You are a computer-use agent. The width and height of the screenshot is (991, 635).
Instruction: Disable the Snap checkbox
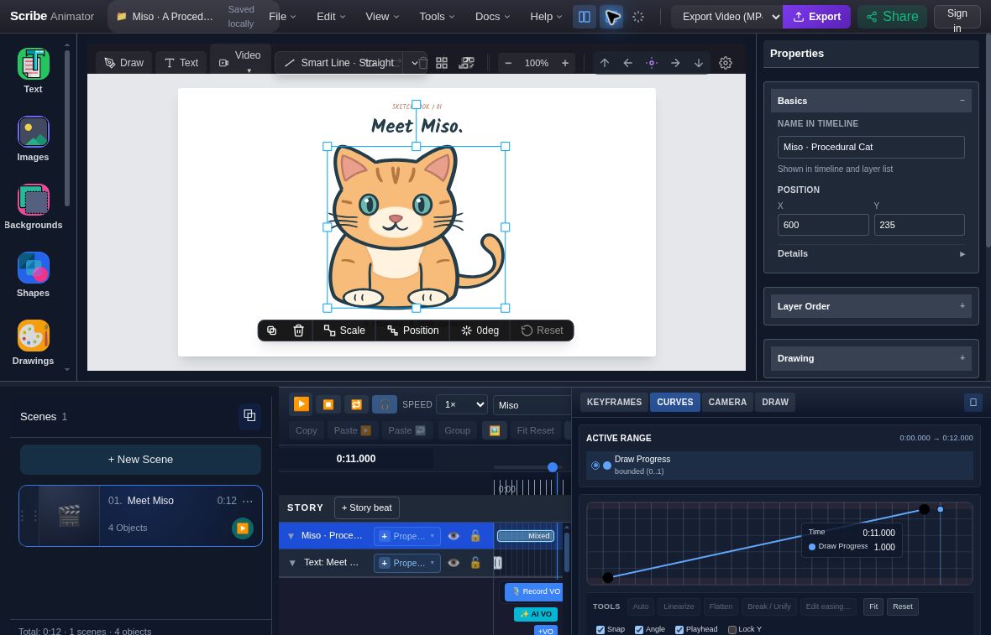[x=600, y=630]
